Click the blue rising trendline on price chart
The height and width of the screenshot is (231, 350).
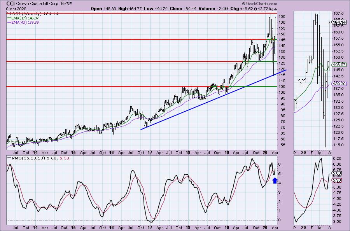pos(213,100)
